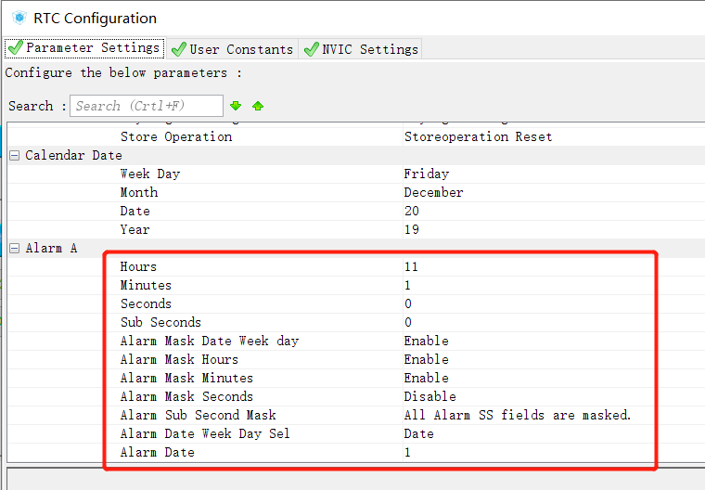Select the Alarm Sub Second Mask label
Screen dimensions: 705x490
pyautogui.click(x=198, y=415)
